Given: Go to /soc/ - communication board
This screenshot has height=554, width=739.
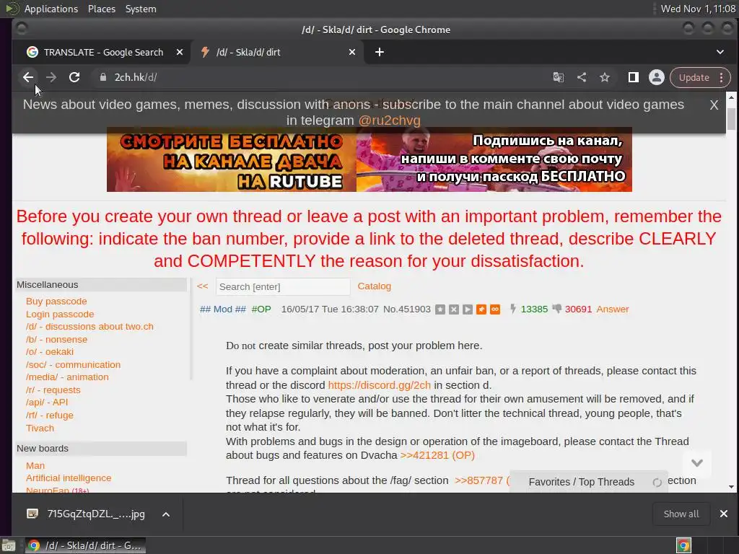Looking at the screenshot, I should [73, 364].
